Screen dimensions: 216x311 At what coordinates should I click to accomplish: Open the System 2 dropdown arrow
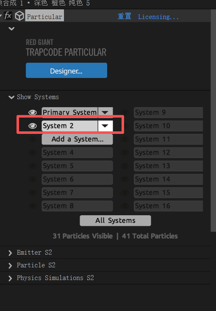point(105,126)
